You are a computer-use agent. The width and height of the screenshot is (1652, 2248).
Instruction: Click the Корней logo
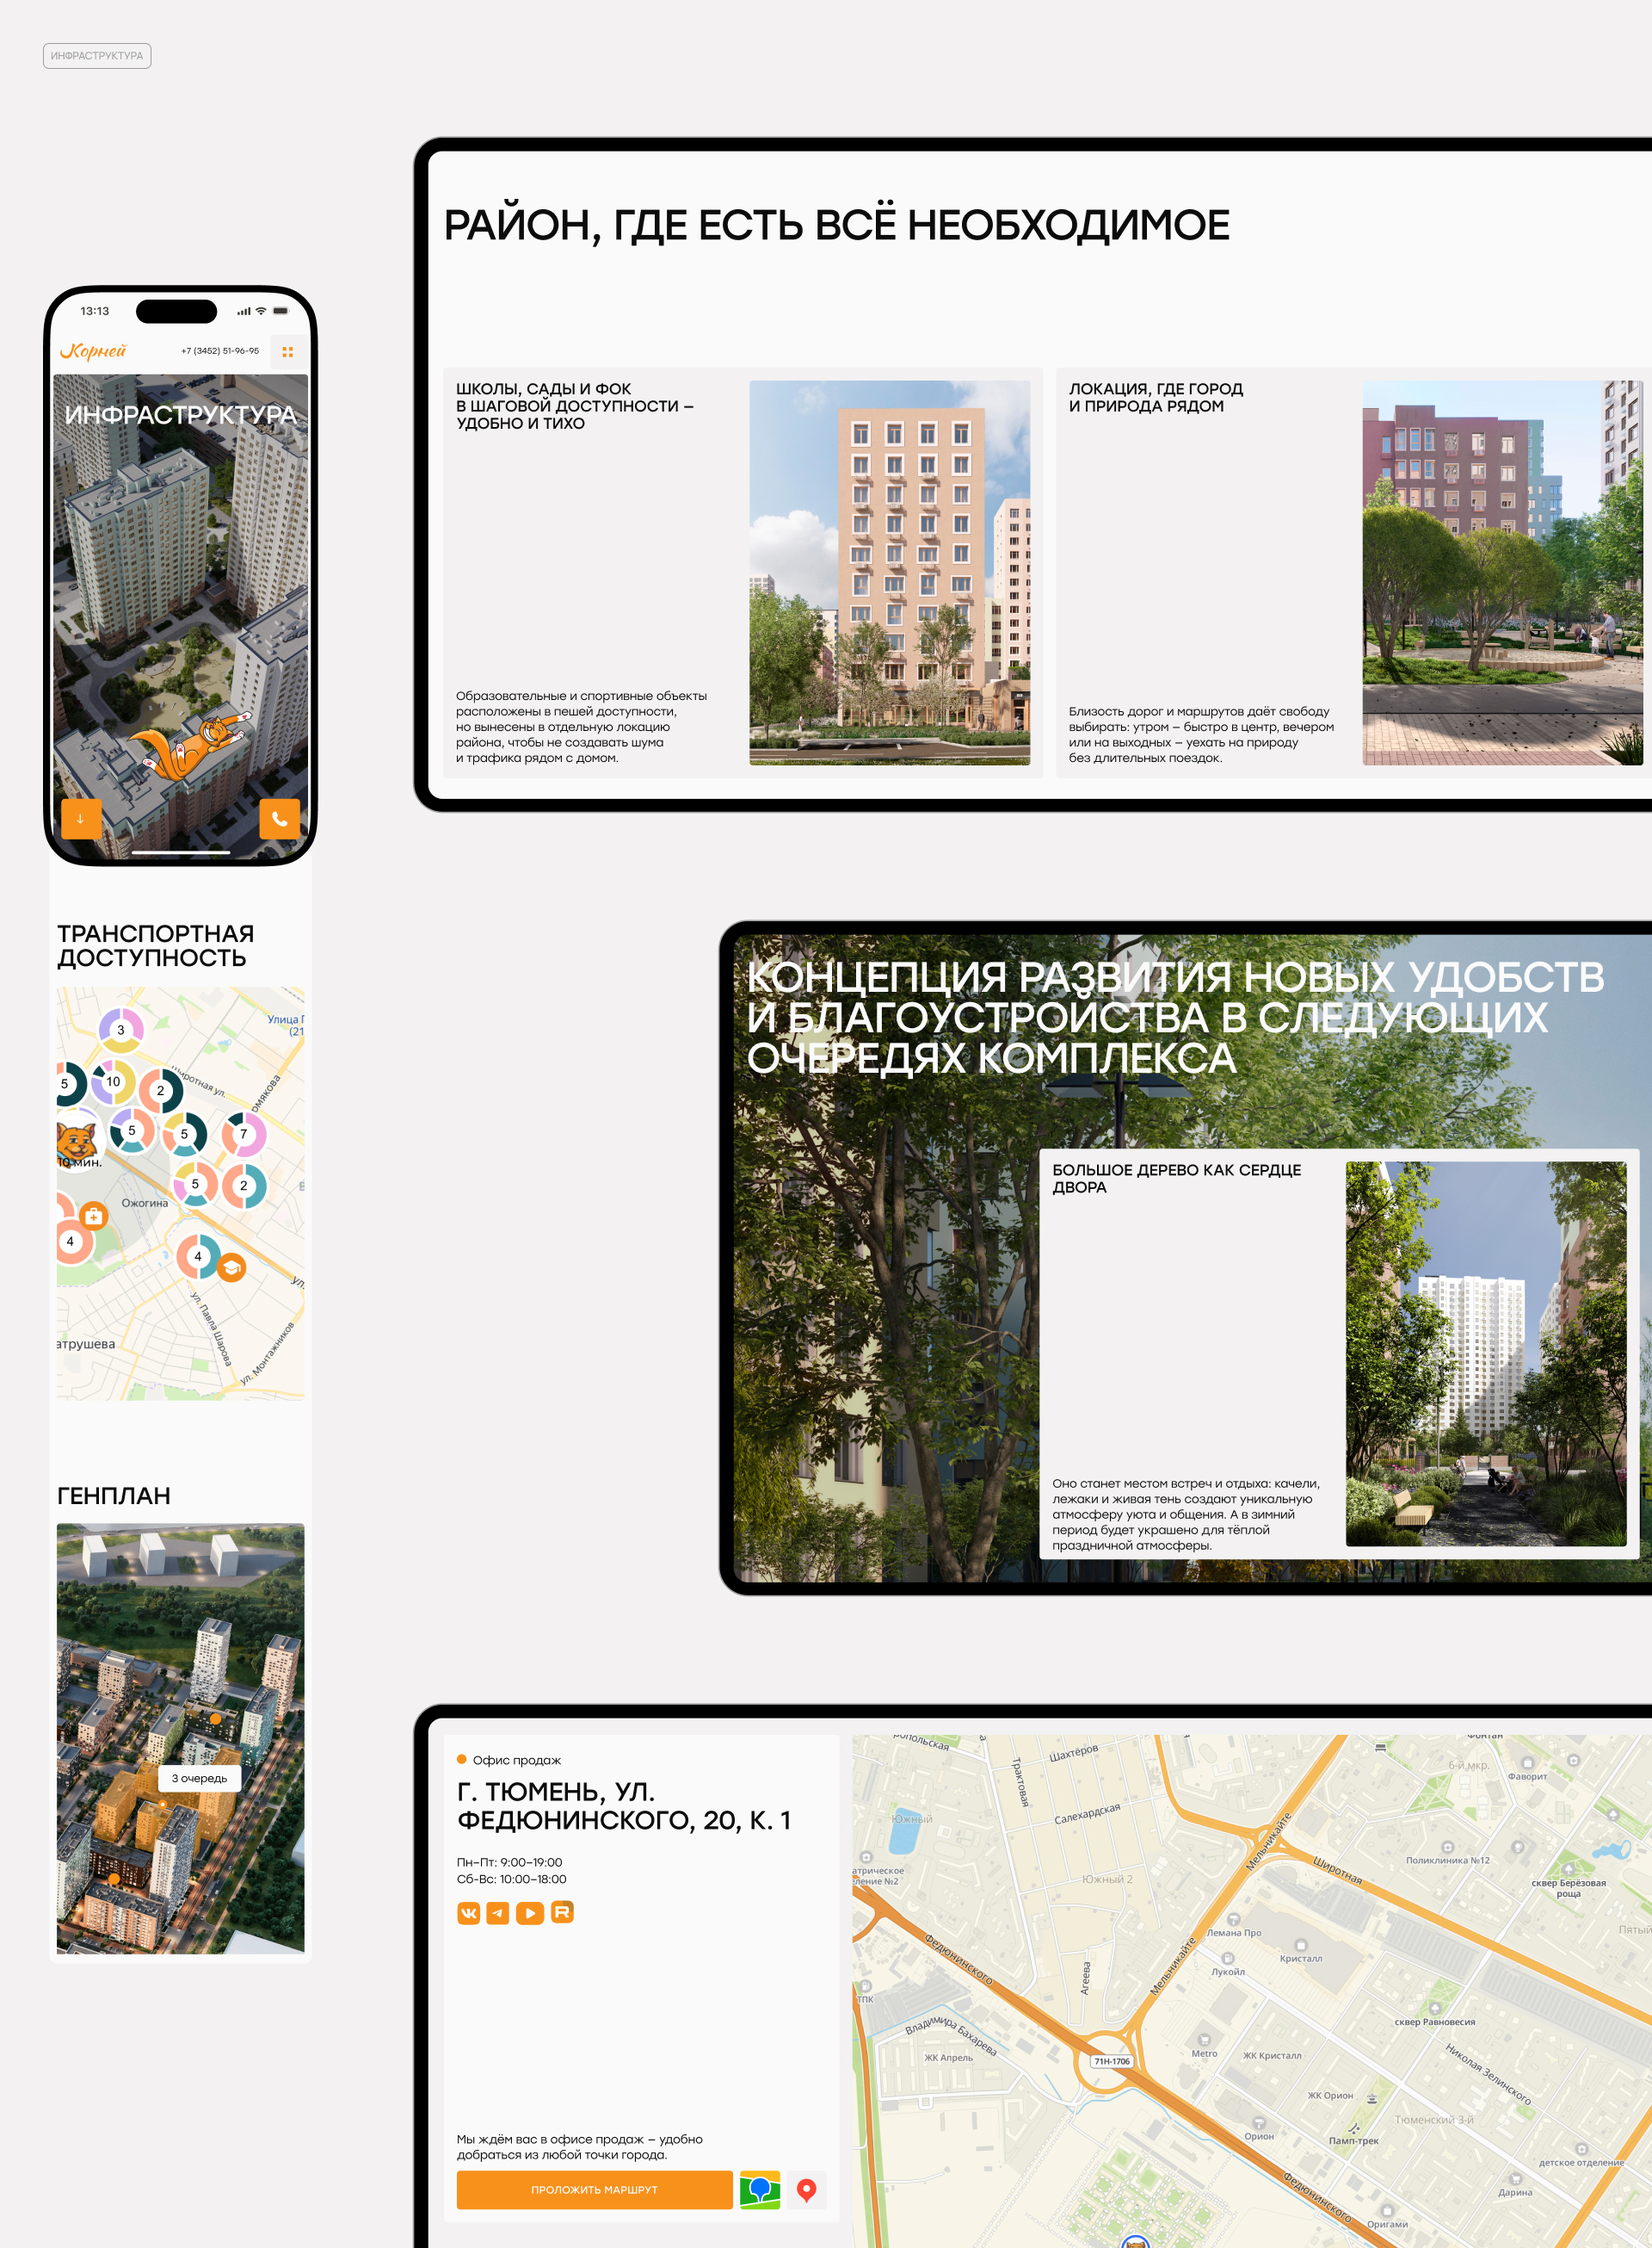pyautogui.click(x=93, y=351)
